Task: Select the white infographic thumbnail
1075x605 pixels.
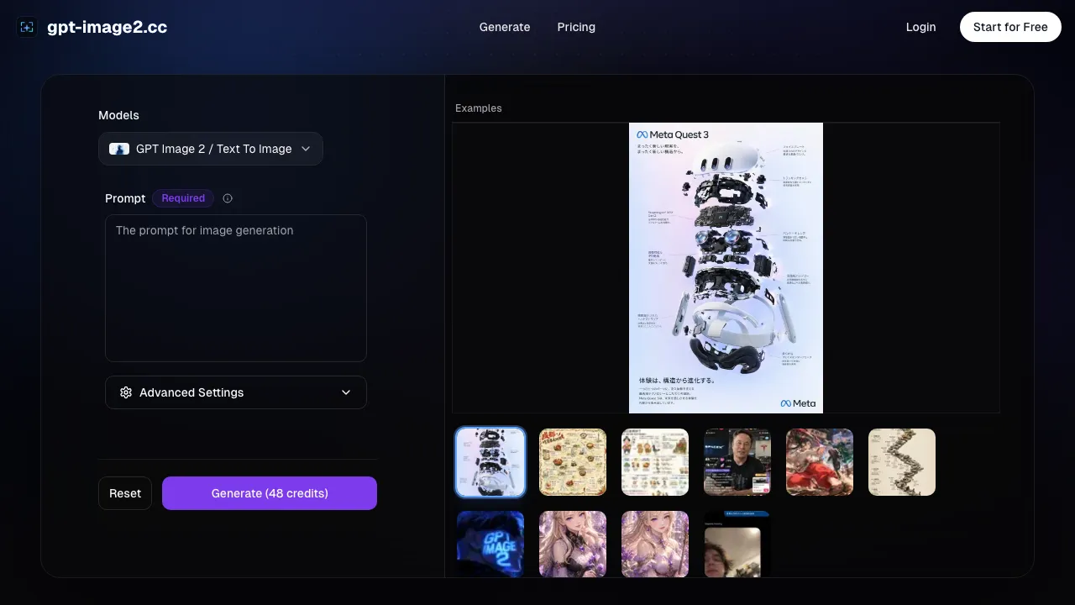Action: coord(655,462)
